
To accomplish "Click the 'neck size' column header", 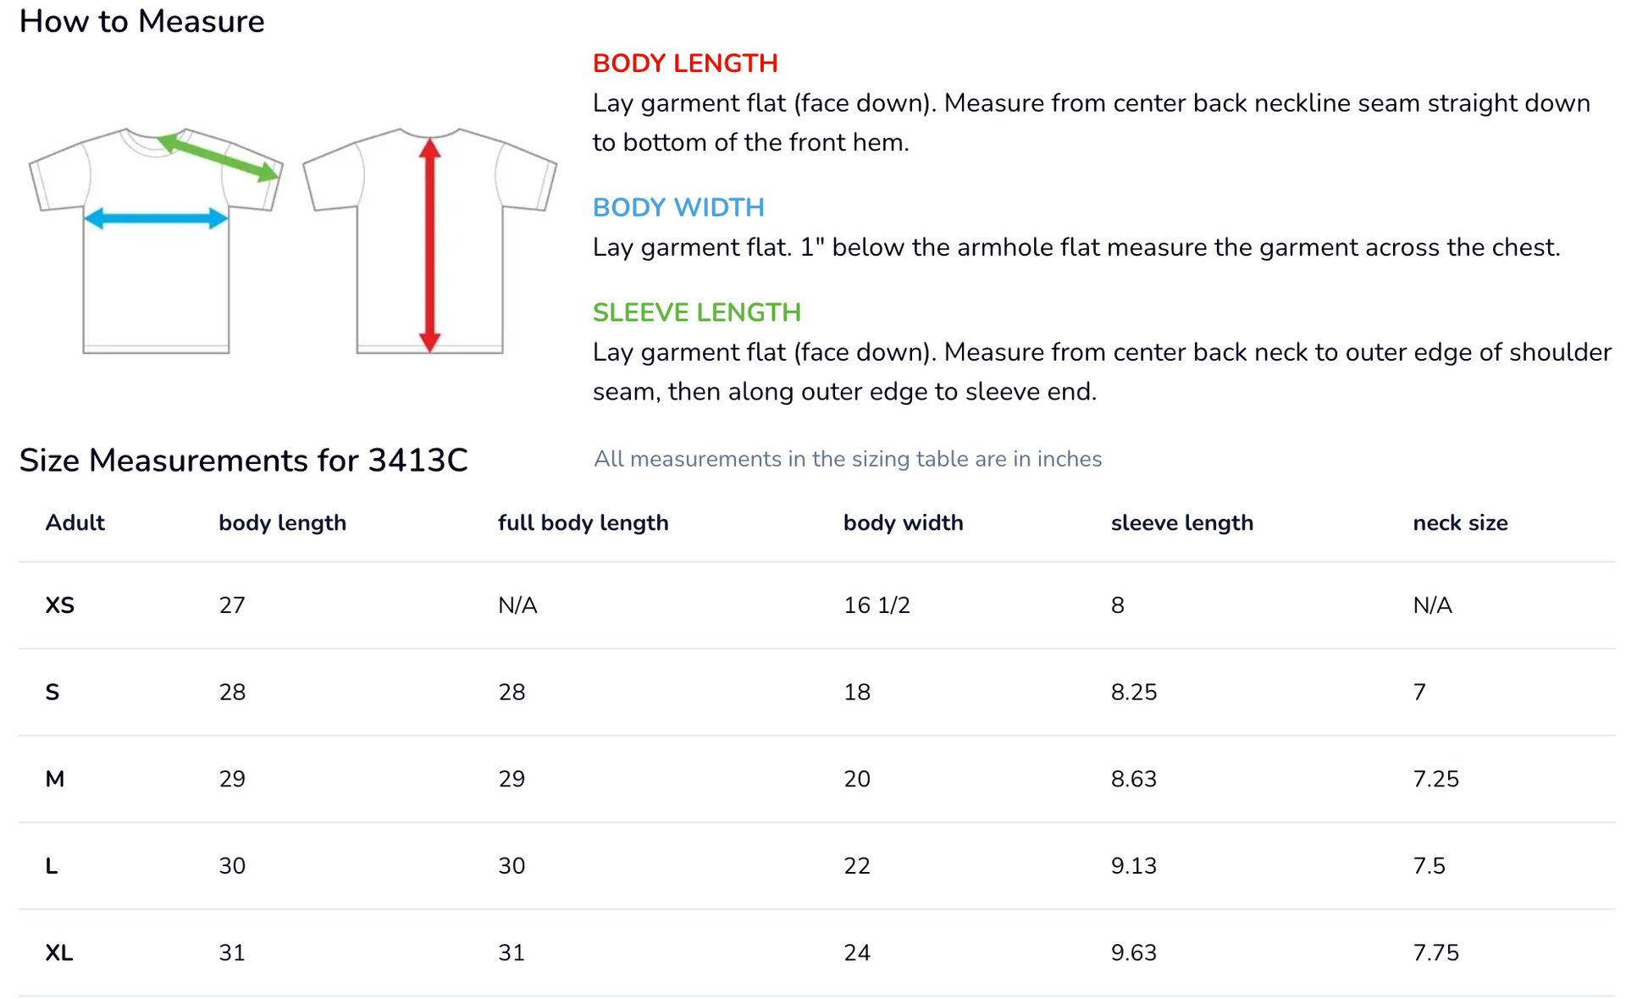I will (x=1460, y=523).
